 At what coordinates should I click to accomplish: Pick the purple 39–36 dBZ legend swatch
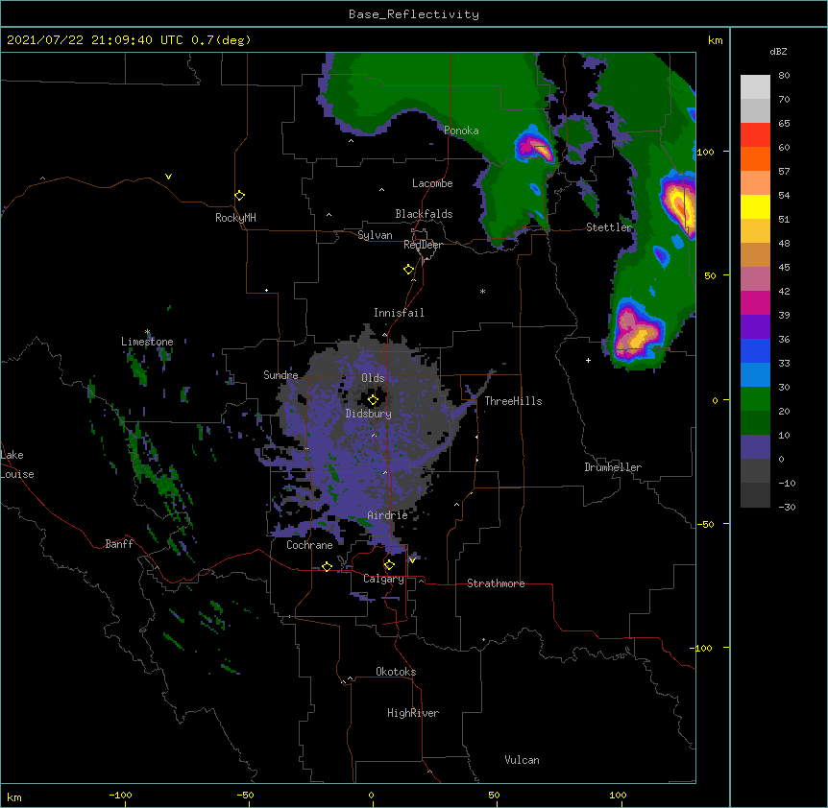point(755,327)
